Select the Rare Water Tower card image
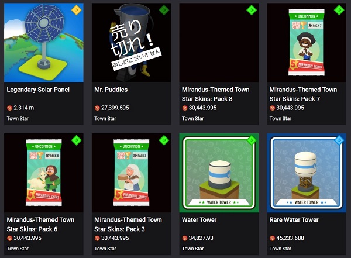 [x=307, y=173]
